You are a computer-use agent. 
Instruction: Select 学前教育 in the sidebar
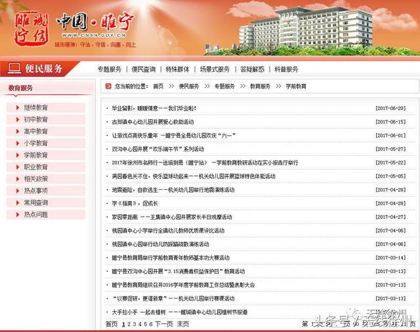click(36, 155)
